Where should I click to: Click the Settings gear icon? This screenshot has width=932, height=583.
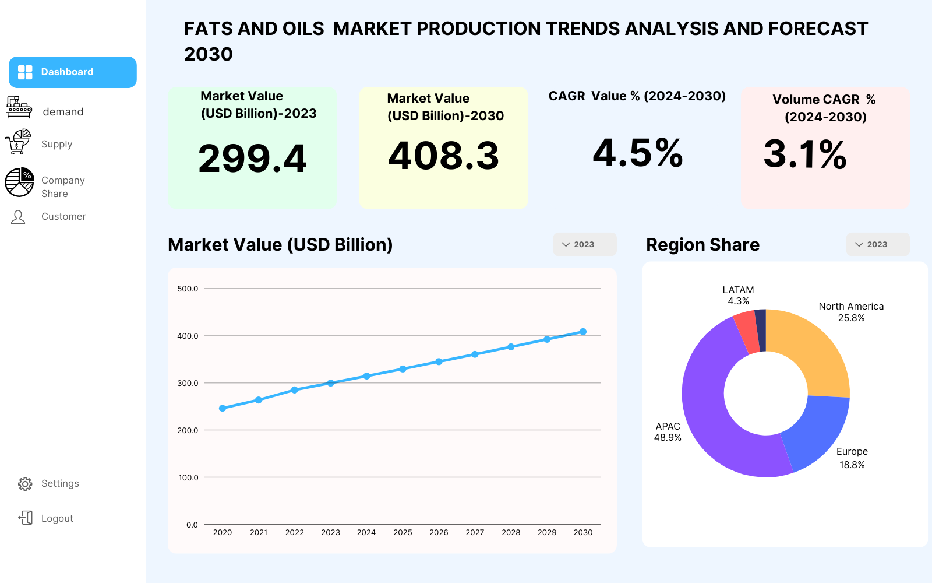(x=25, y=484)
